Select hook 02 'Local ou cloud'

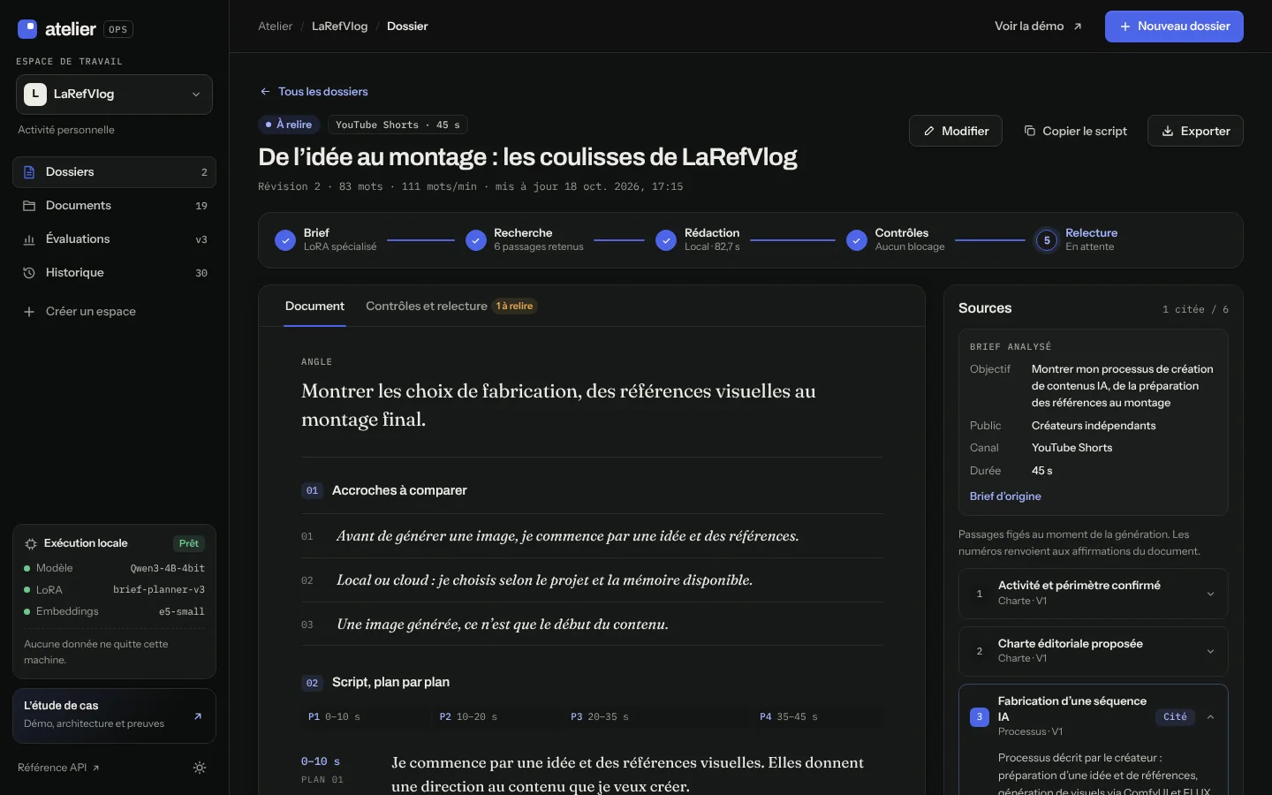pyautogui.click(x=592, y=580)
